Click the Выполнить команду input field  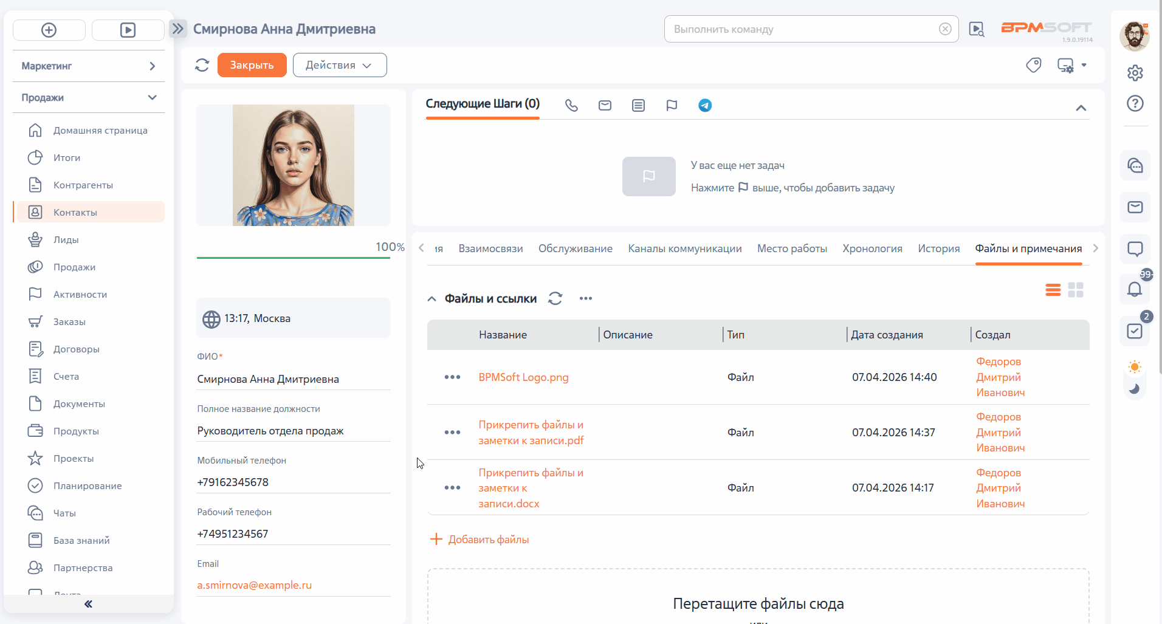802,29
